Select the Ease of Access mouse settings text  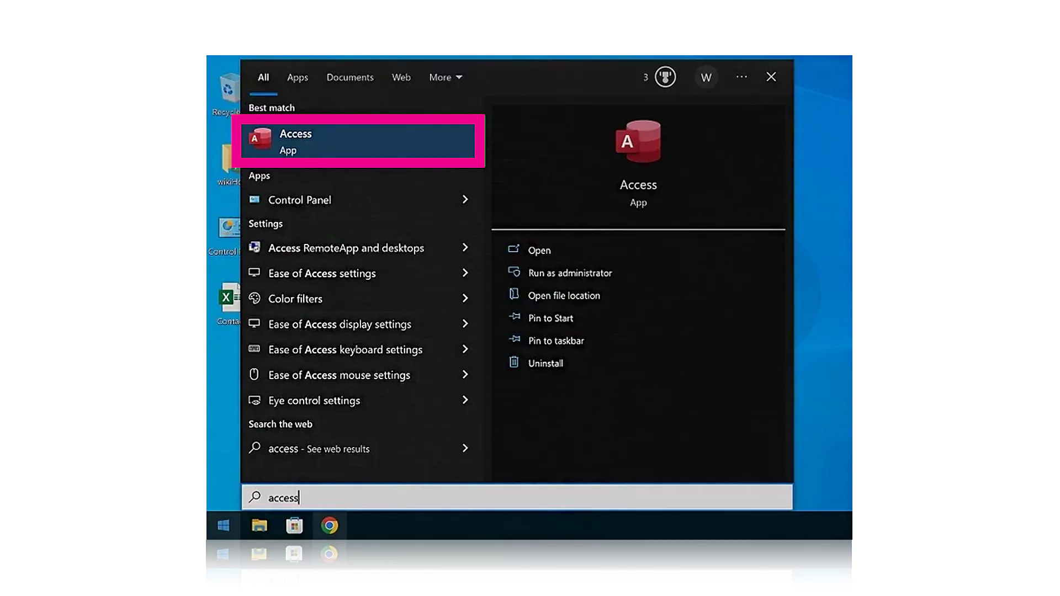340,375
